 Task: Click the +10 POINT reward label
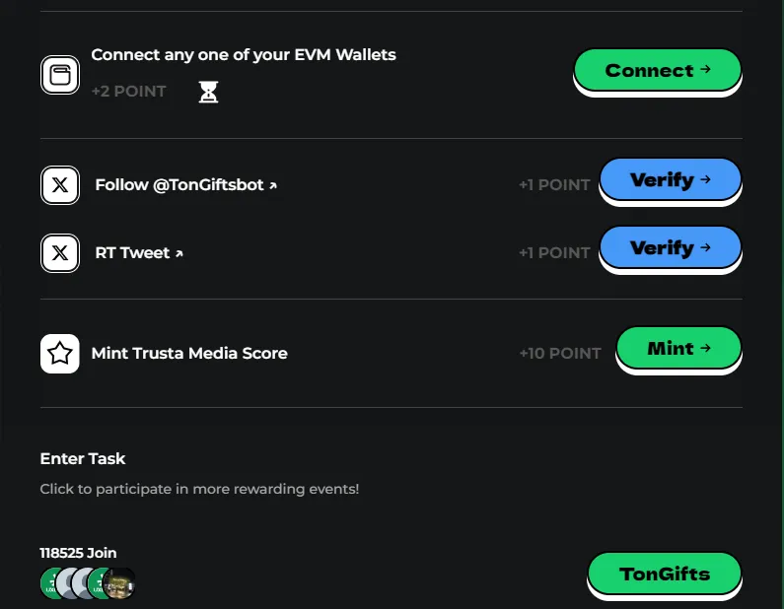click(x=559, y=353)
